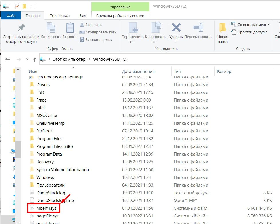Select System Volume Information folder
Screen dimensions: 280x224
[63, 169]
